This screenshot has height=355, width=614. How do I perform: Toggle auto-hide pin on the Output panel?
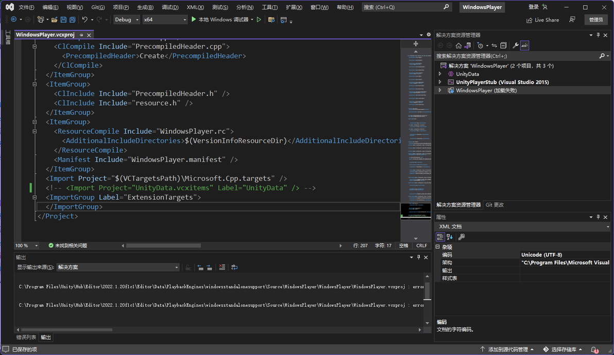click(419, 258)
